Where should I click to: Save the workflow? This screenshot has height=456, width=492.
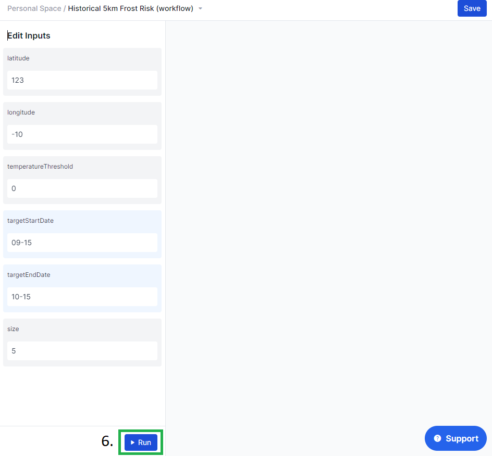472,8
